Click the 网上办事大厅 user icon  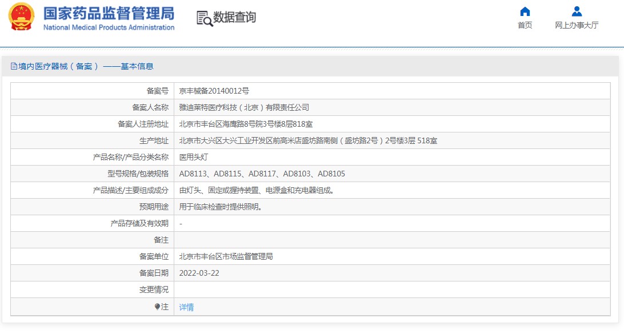coord(577,11)
